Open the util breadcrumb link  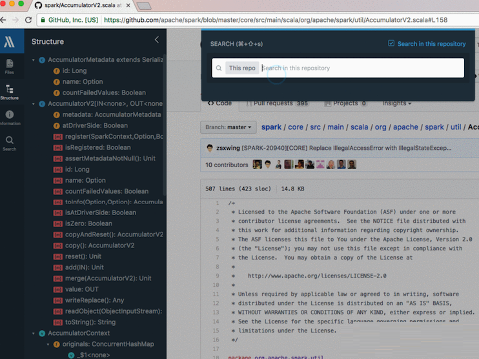456,127
